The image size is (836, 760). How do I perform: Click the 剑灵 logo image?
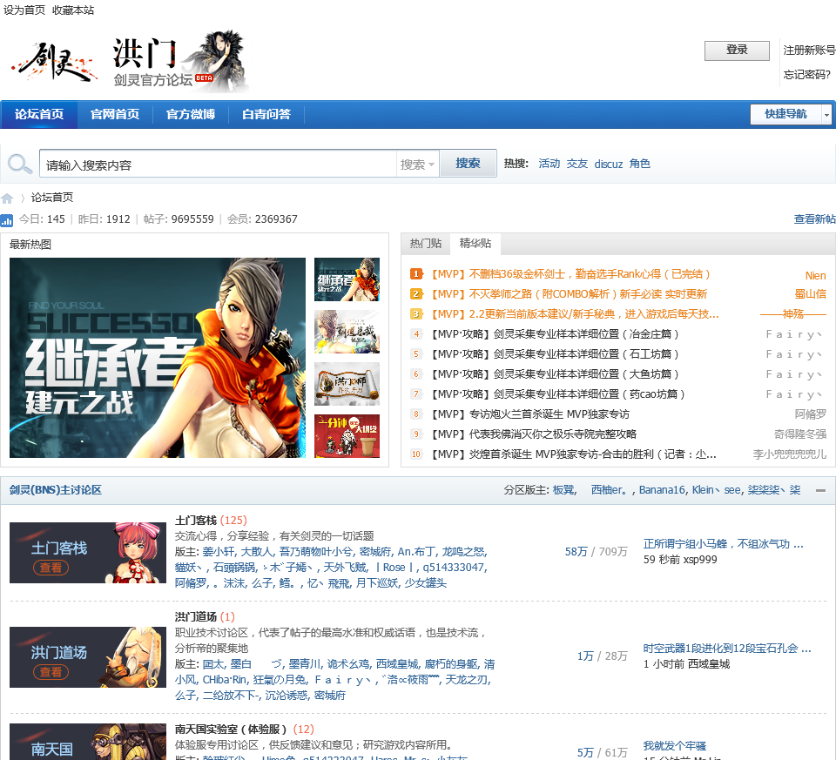56,63
